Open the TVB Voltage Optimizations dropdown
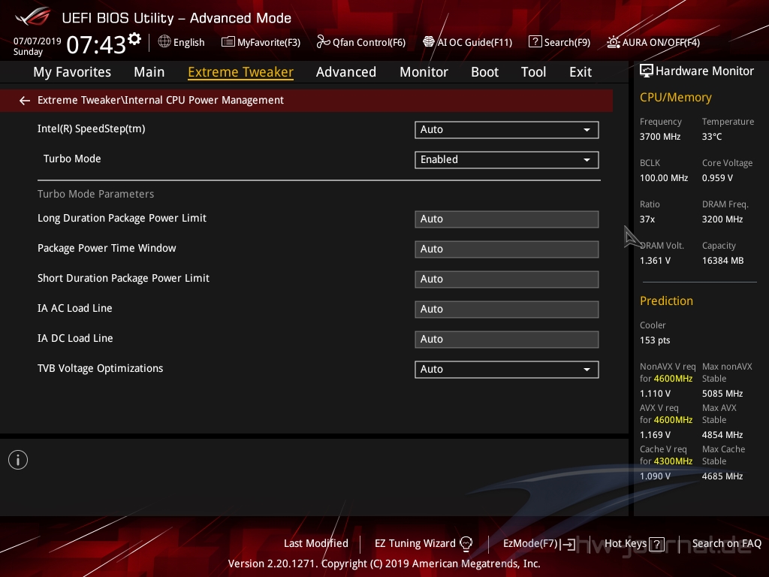The height and width of the screenshot is (577, 769). click(x=507, y=369)
